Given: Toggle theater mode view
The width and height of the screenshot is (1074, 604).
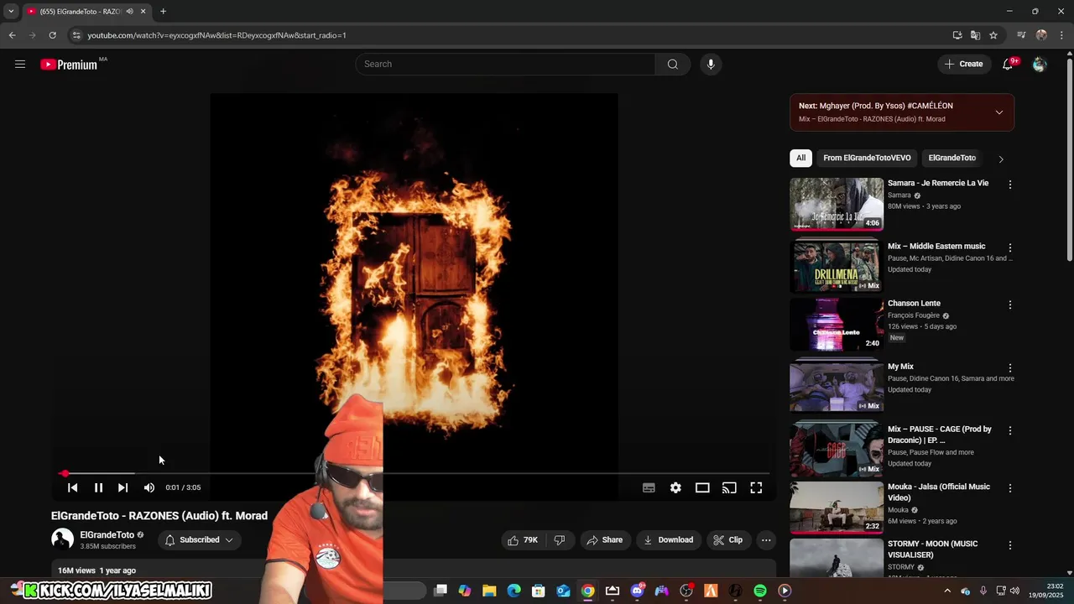Looking at the screenshot, I should click(x=702, y=487).
